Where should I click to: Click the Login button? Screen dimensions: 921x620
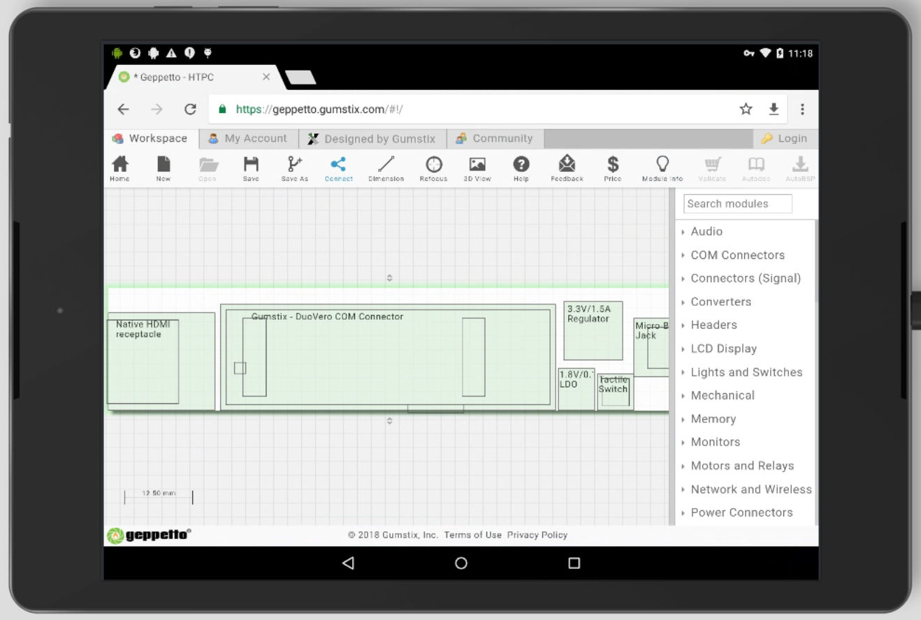(785, 138)
